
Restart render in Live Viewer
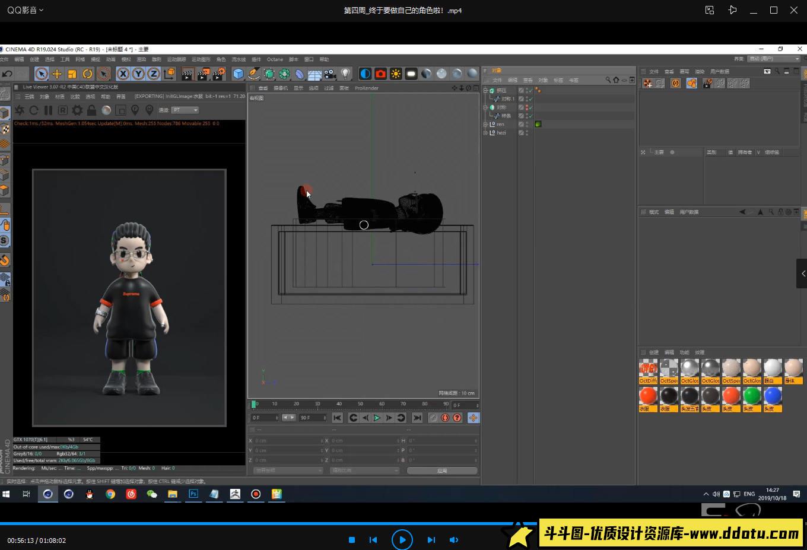coord(34,110)
